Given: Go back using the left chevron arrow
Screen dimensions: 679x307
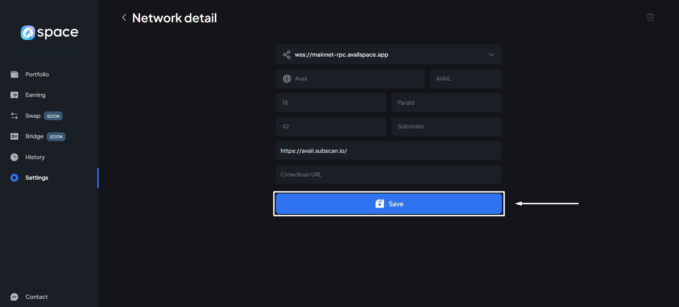Looking at the screenshot, I should pyautogui.click(x=124, y=18).
